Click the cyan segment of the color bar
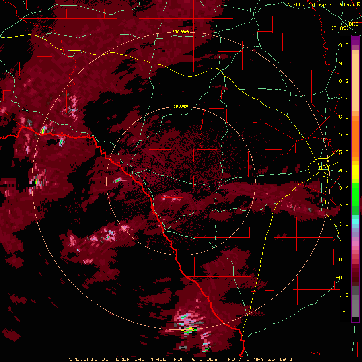The width and height of the screenshot is (362, 362). 355,221
